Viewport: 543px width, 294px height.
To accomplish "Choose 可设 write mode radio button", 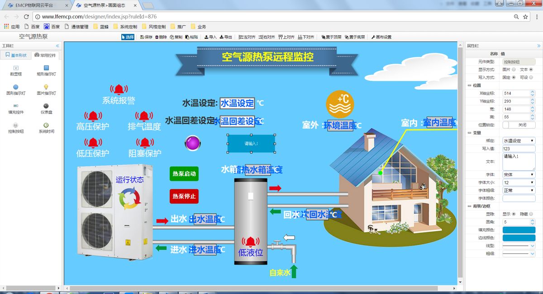I will tap(531, 77).
